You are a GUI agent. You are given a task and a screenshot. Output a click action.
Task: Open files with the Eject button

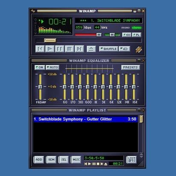[91, 49]
